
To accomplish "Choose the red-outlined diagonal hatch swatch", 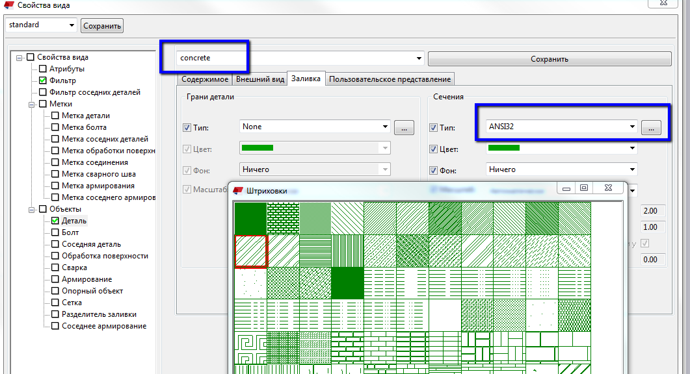I will click(x=250, y=251).
